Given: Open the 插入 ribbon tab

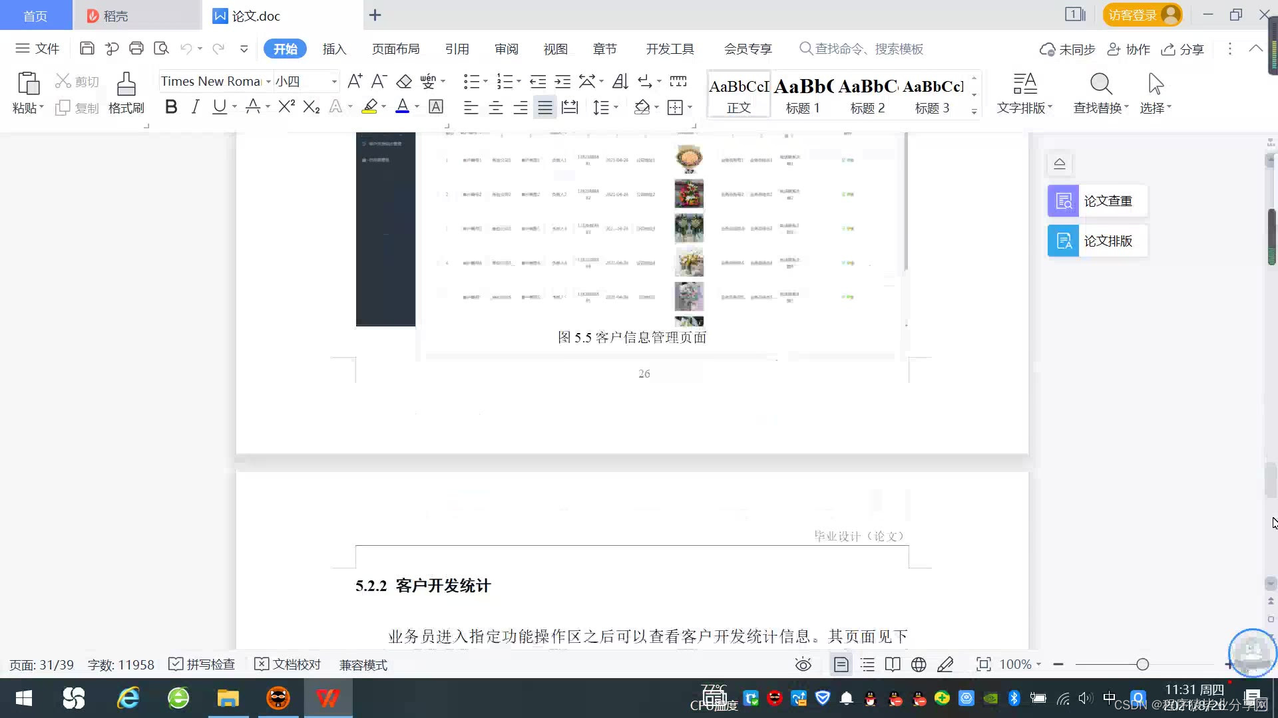Looking at the screenshot, I should click(334, 49).
